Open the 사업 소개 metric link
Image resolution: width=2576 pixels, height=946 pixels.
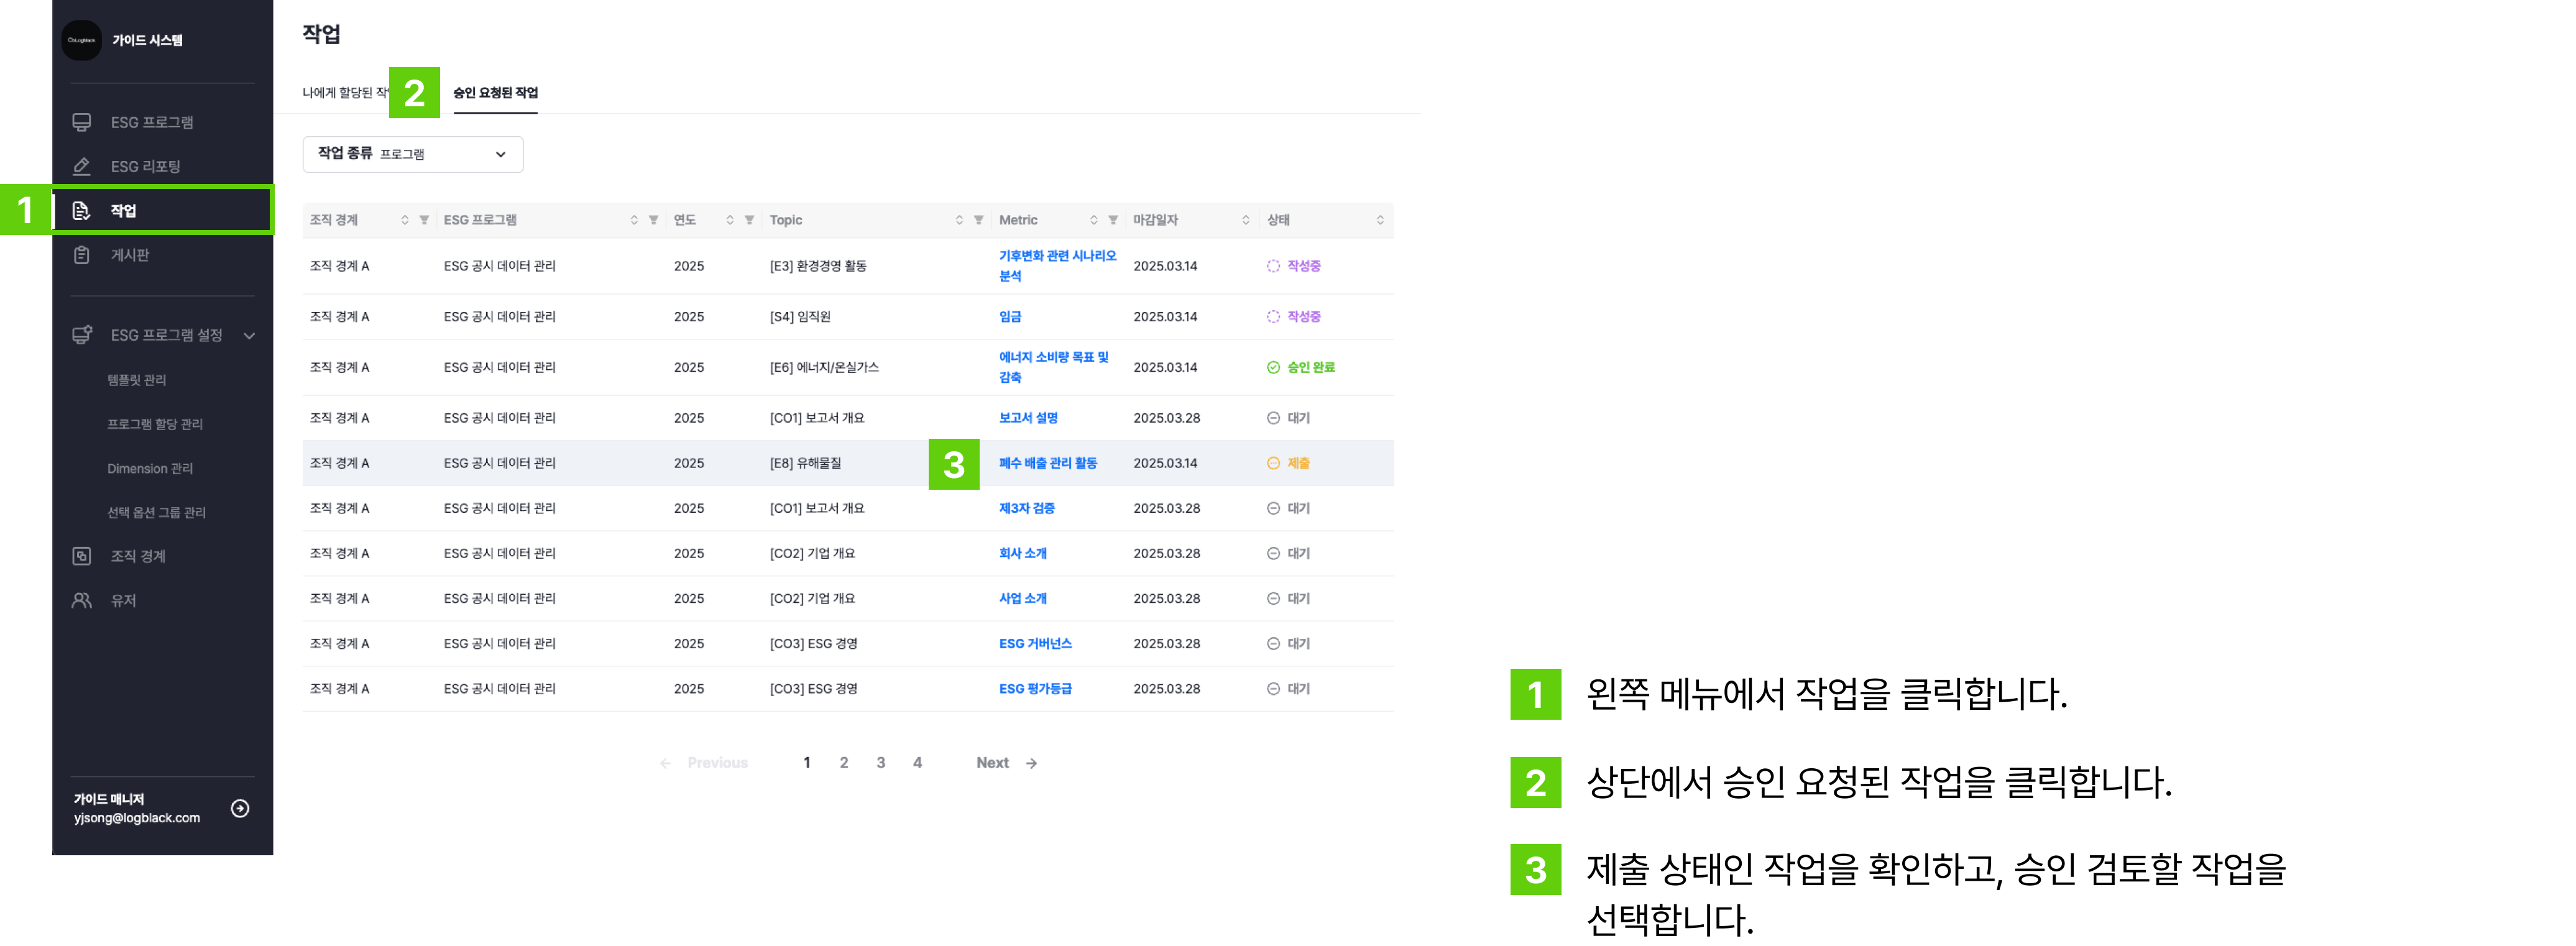click(1023, 598)
